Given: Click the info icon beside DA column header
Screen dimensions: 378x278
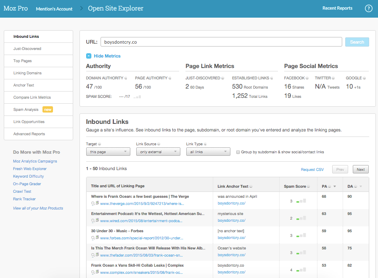Looking at the screenshot, I should (x=355, y=186).
